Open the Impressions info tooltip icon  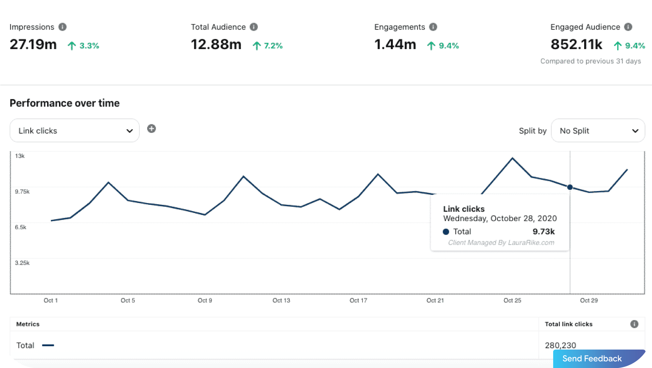pos(62,27)
